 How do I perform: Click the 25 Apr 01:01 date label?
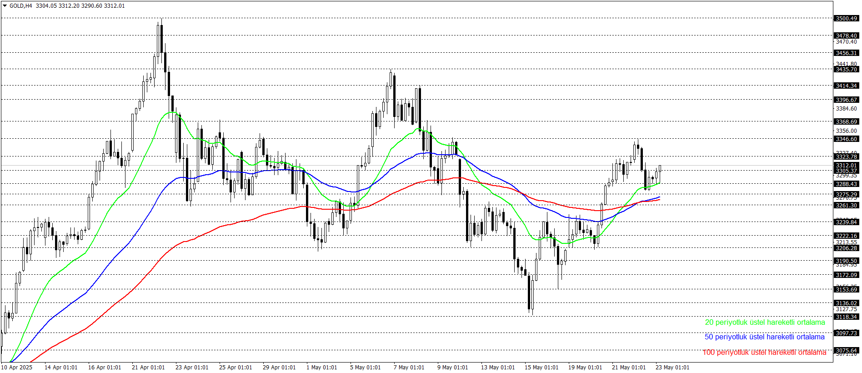pos(236,368)
